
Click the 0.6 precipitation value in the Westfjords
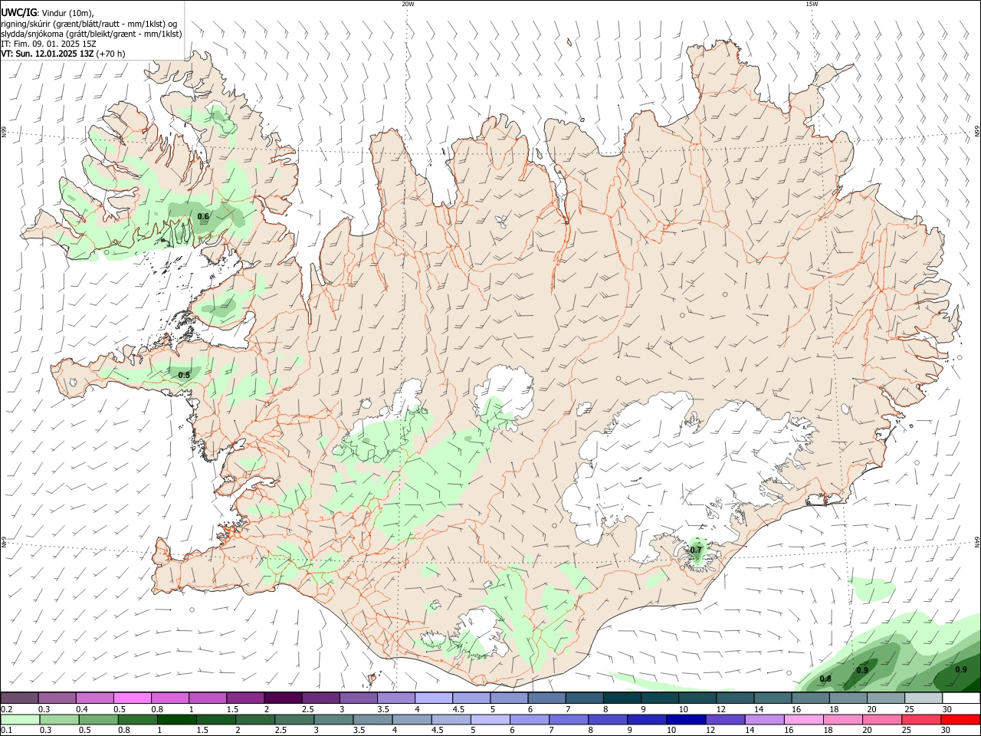(x=203, y=217)
